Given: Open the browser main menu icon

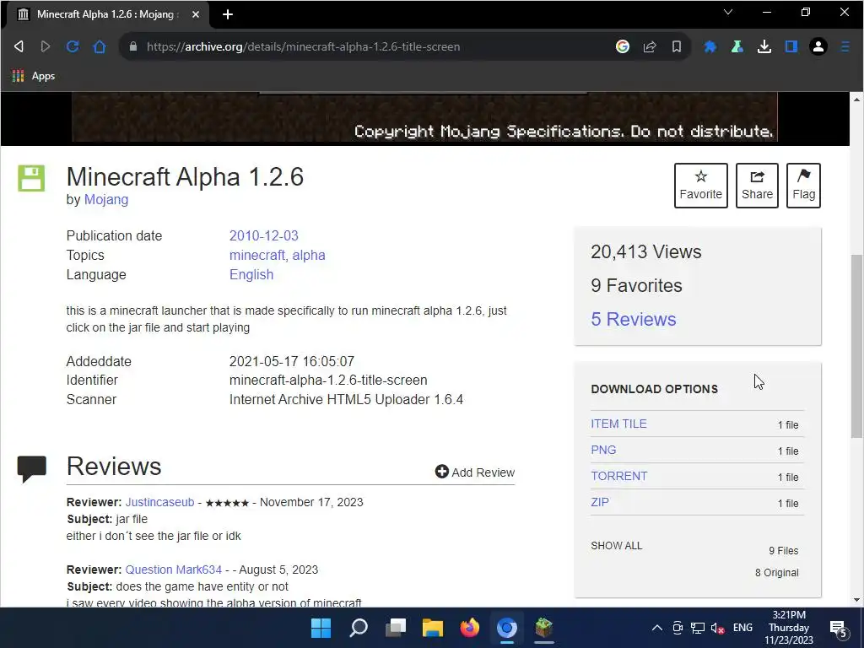Looking at the screenshot, I should click(845, 47).
